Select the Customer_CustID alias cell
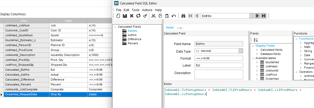The image size is (314, 108). point(26,31)
